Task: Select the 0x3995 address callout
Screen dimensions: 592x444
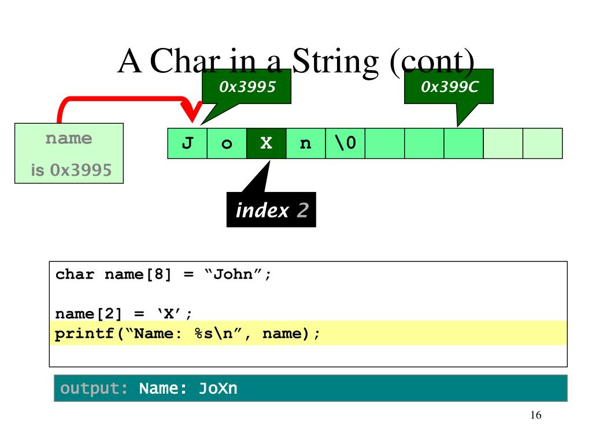Action: [x=246, y=87]
